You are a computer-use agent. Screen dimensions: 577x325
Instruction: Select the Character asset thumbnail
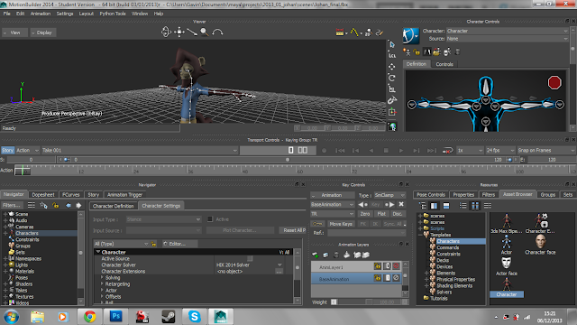(507, 287)
